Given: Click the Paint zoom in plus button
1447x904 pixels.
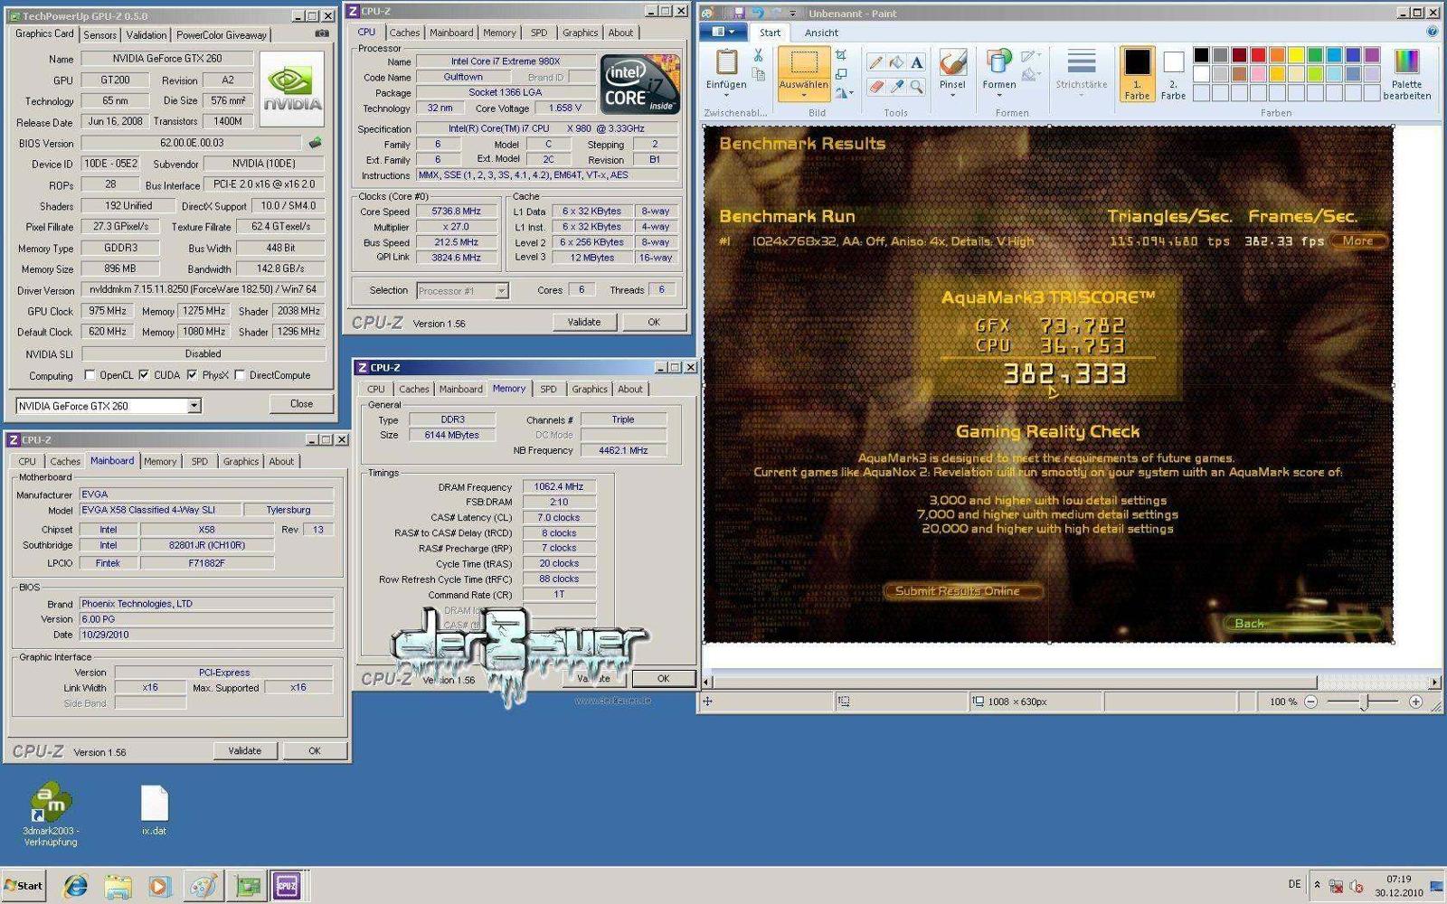Looking at the screenshot, I should click(x=1415, y=702).
